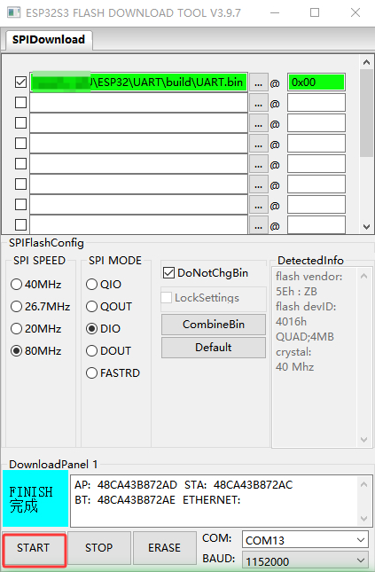Click the START button
Image resolution: width=375 pixels, height=572 pixels.
coord(34,548)
